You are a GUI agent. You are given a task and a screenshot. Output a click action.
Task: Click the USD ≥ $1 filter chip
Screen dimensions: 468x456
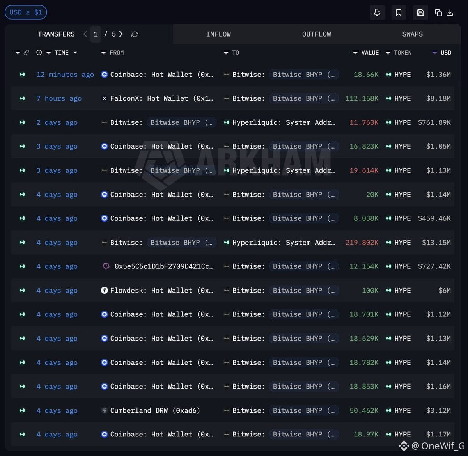pos(26,12)
